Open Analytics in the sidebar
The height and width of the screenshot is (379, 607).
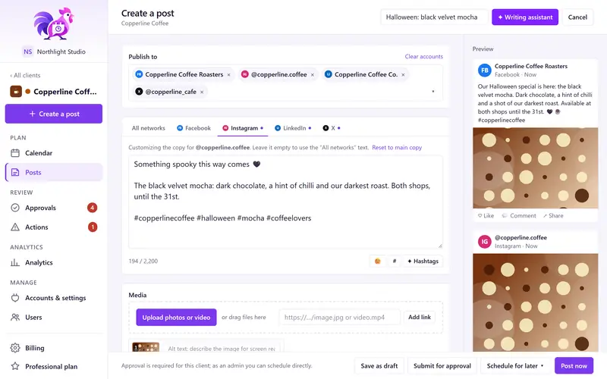pos(54,262)
